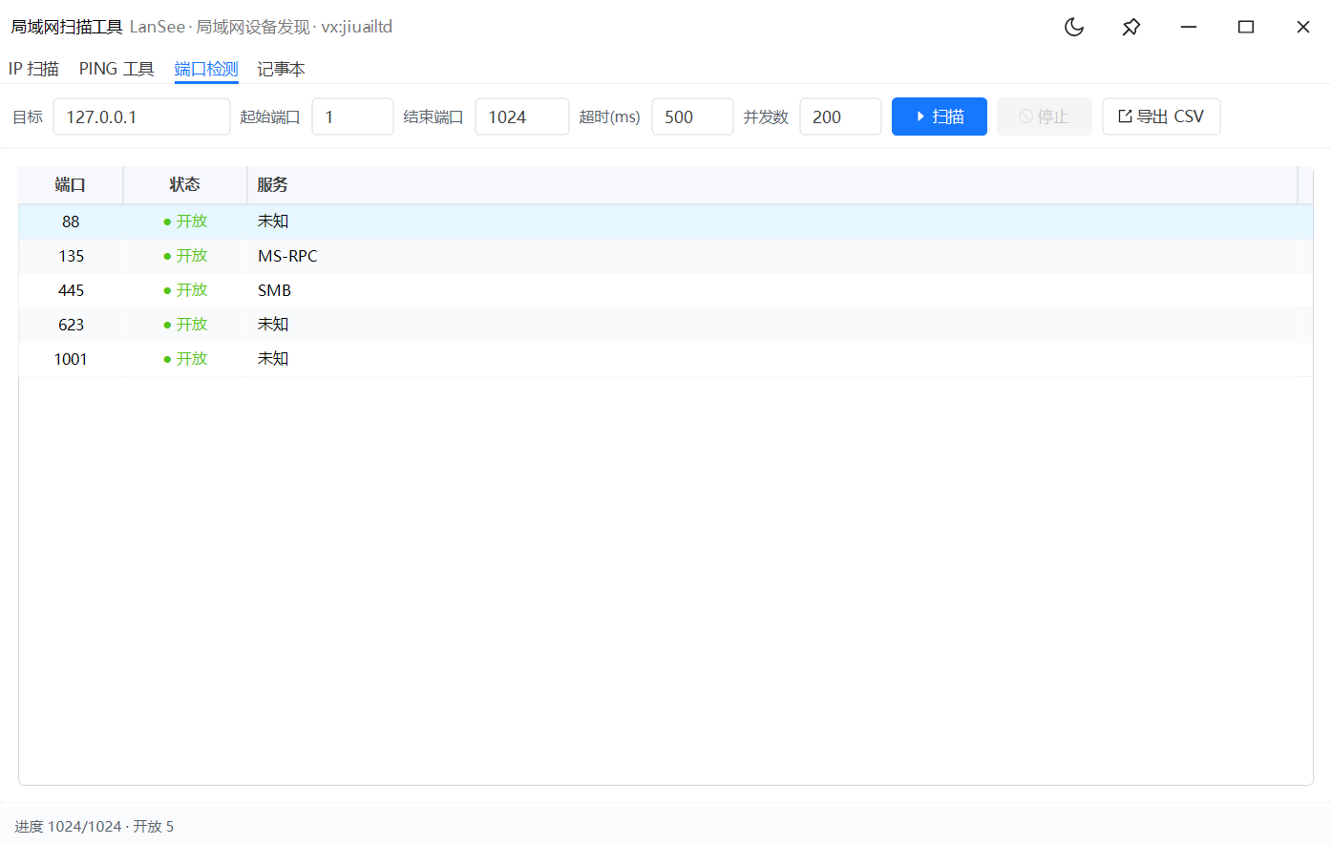Start the port scan with 扫描 button

click(x=940, y=116)
